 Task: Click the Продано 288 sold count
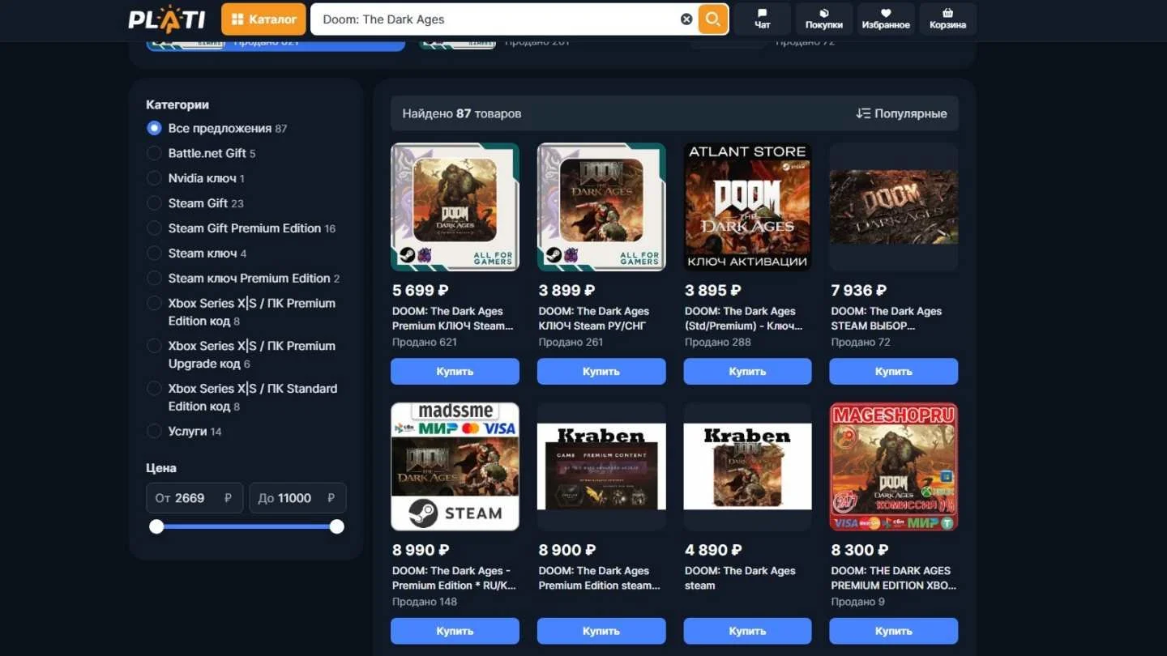click(x=718, y=342)
